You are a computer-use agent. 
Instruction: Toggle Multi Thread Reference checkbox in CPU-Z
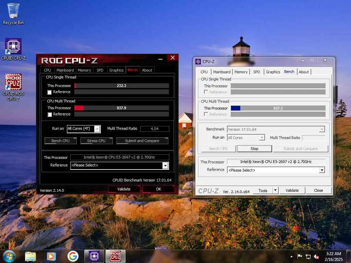206,114
